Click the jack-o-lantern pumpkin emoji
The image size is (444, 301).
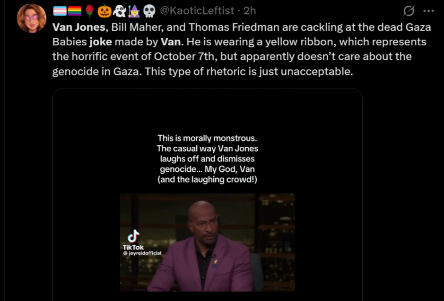click(x=104, y=11)
